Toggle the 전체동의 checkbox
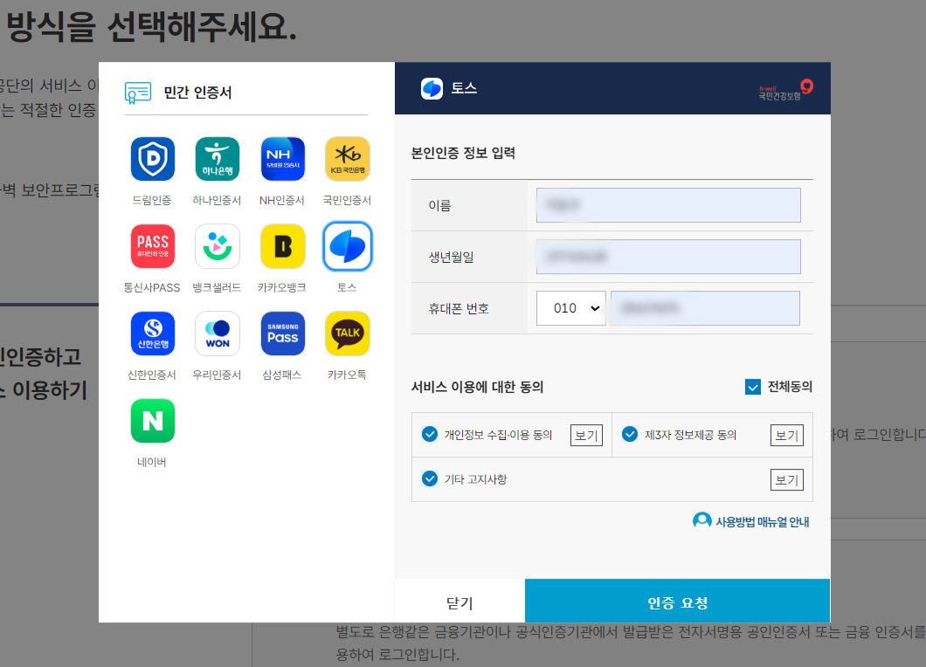 click(752, 388)
